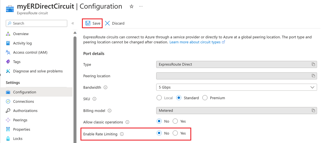The width and height of the screenshot is (323, 143).
Task: Copy the Metered billing model value
Action: point(313,111)
